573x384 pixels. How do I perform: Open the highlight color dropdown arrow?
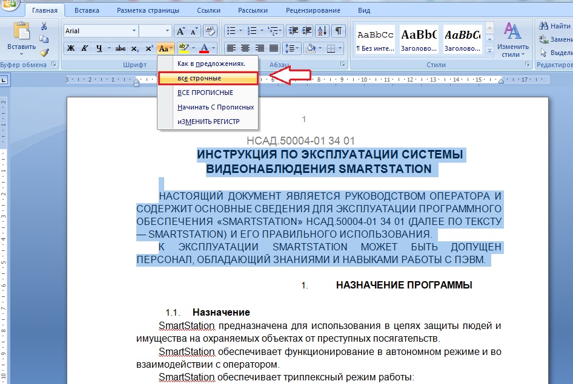pos(193,48)
